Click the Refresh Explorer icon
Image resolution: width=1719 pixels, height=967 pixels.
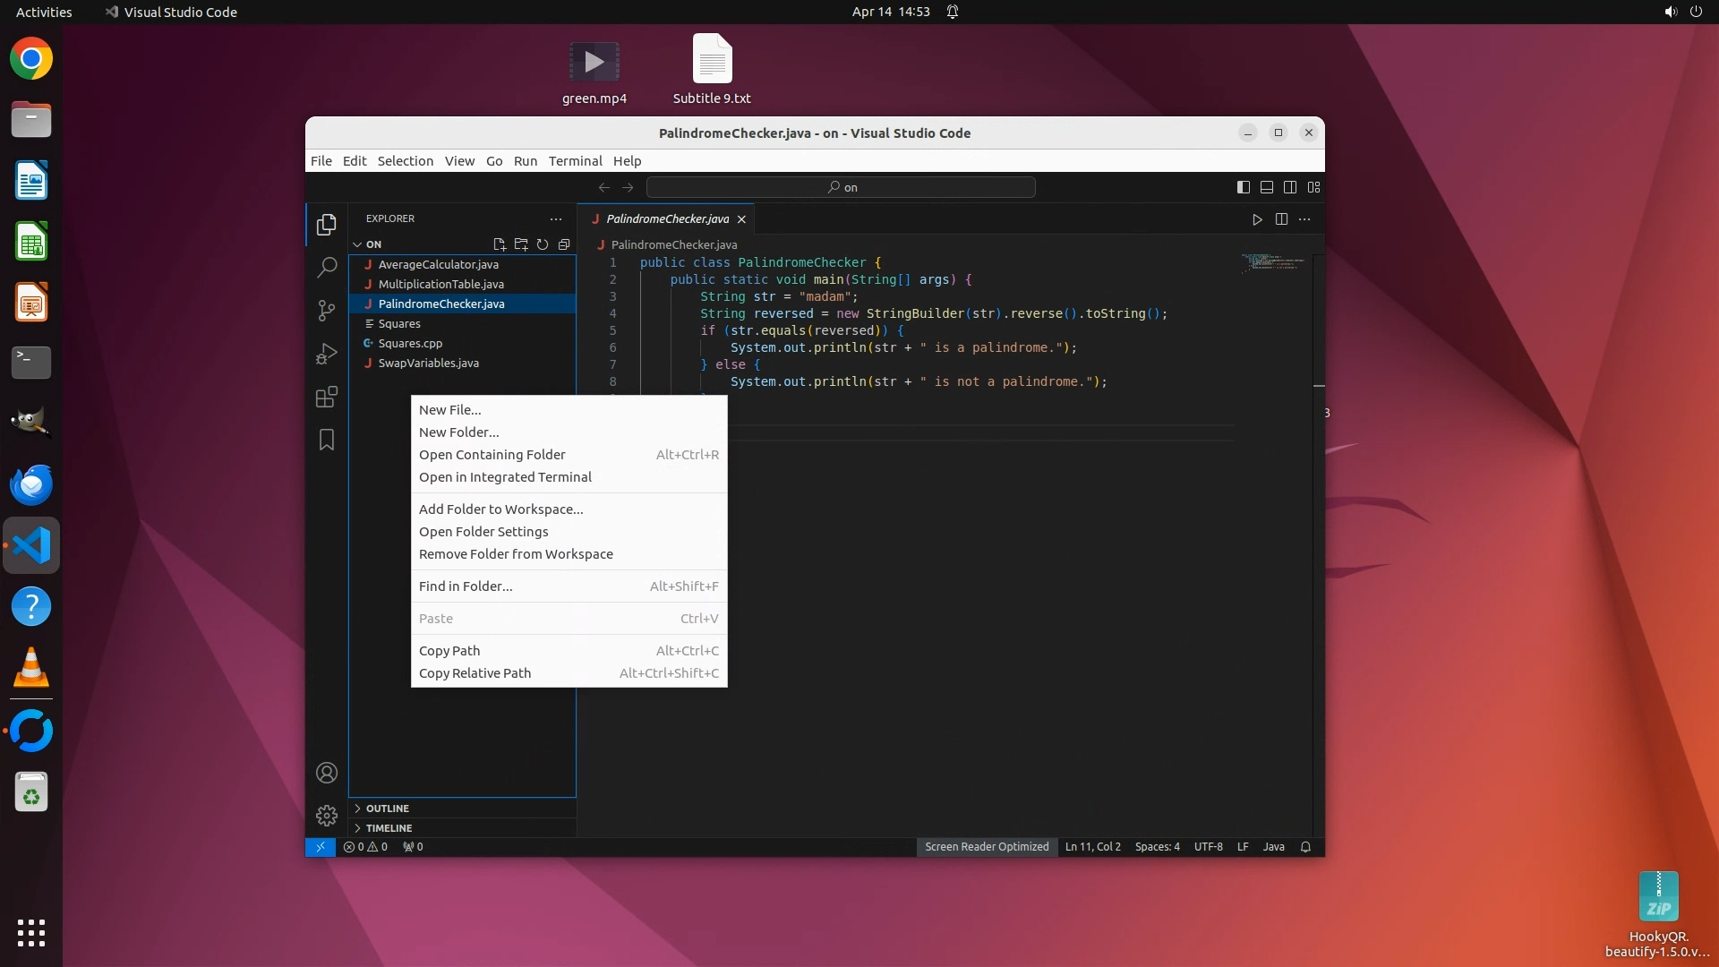pyautogui.click(x=543, y=244)
